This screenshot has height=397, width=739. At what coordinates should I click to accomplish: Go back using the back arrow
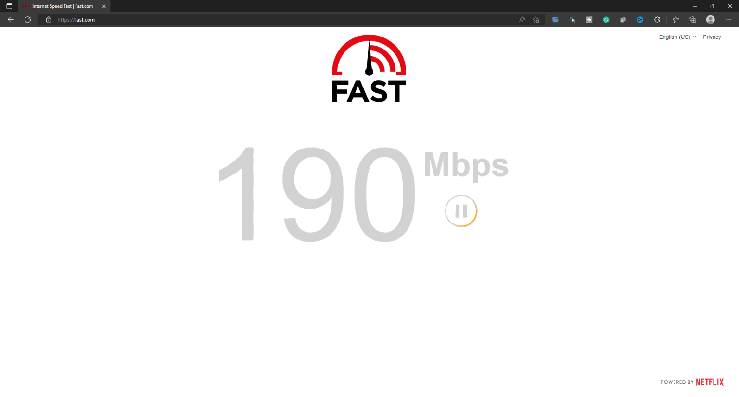11,20
